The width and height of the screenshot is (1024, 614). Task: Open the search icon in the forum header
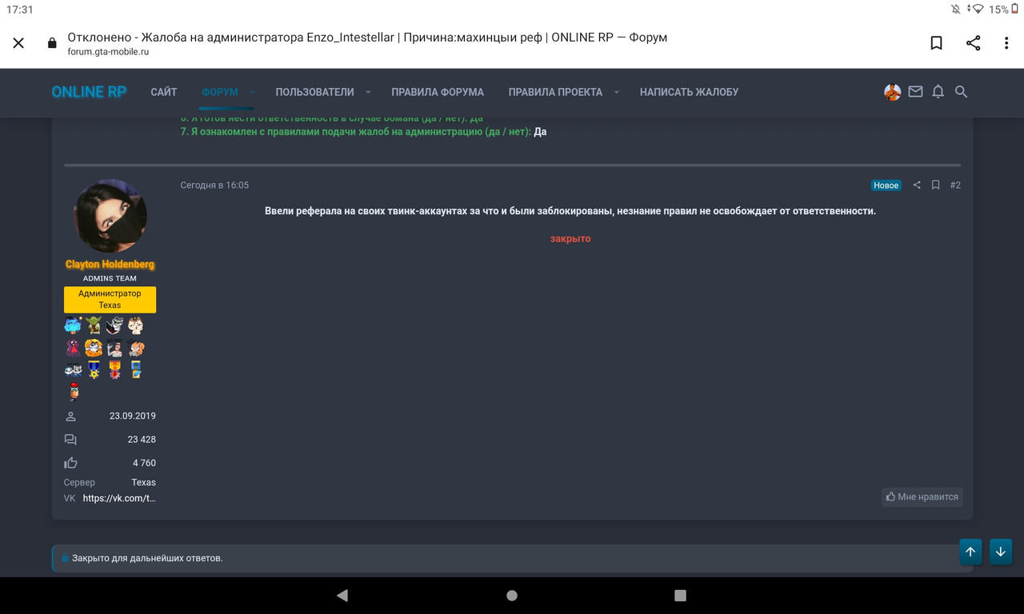(961, 92)
